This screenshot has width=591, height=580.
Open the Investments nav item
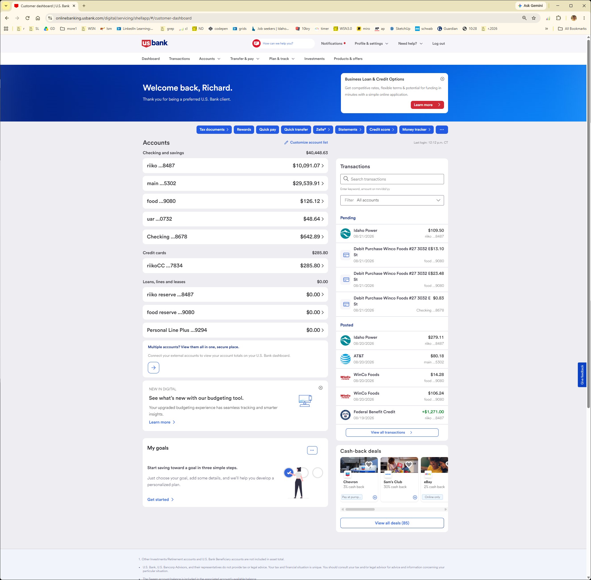point(314,59)
